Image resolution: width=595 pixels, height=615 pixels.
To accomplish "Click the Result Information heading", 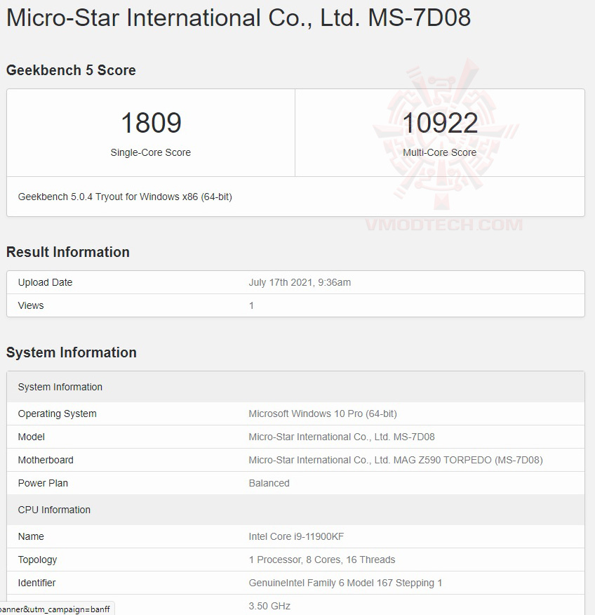I will coord(68,252).
